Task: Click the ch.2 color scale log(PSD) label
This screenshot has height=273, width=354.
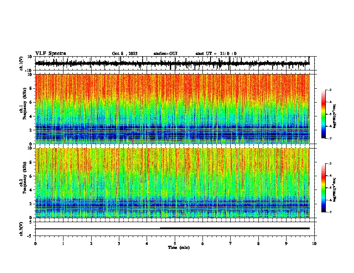Action: point(335,190)
